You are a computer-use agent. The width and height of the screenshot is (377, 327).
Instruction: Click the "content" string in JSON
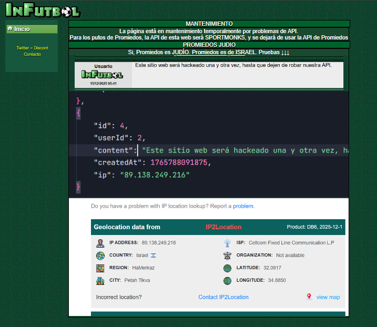(245, 150)
